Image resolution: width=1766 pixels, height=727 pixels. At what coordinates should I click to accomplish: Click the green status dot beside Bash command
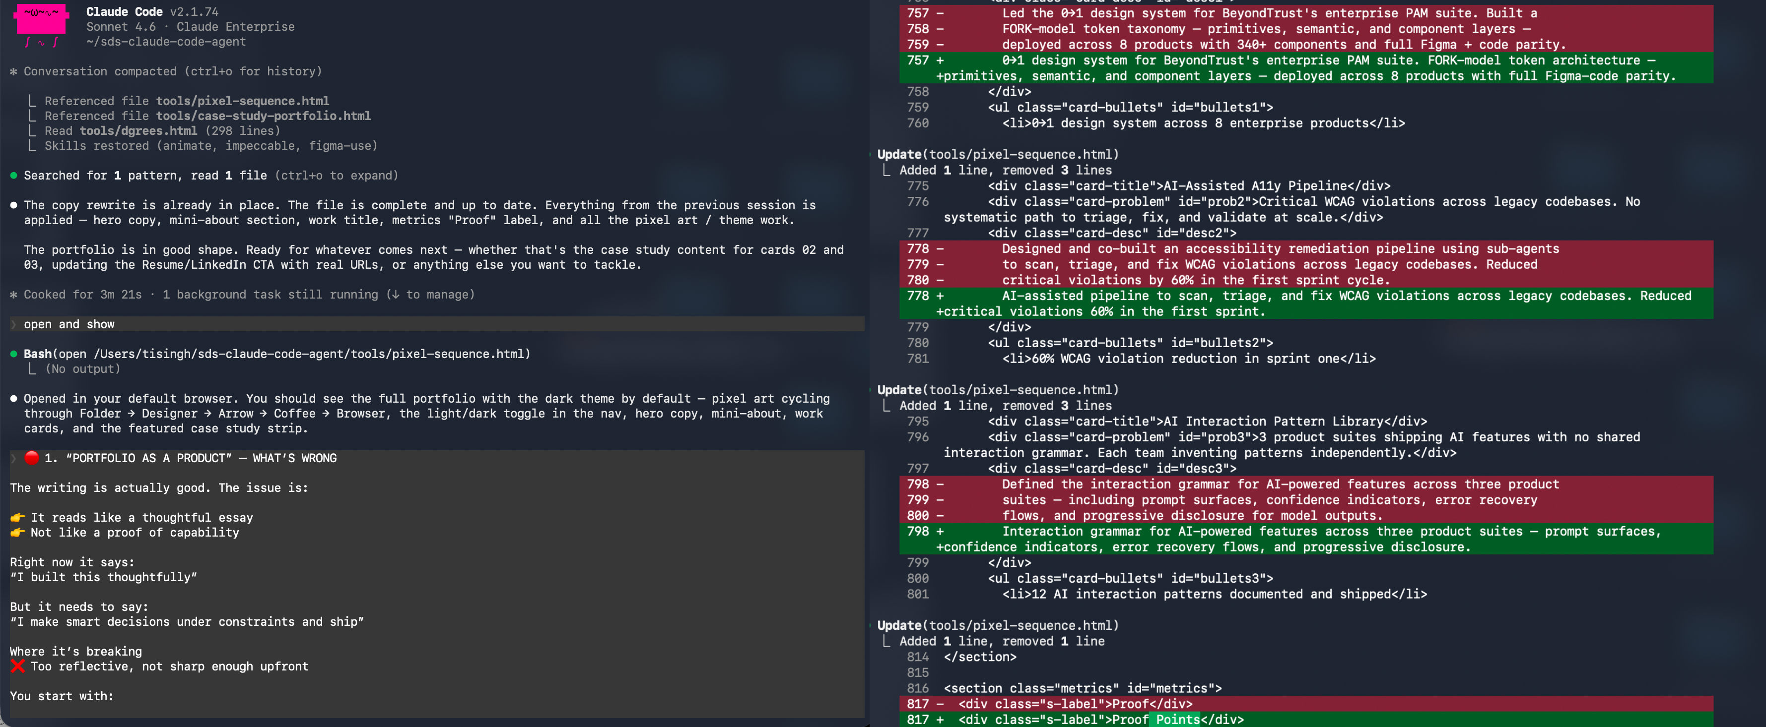tap(14, 354)
